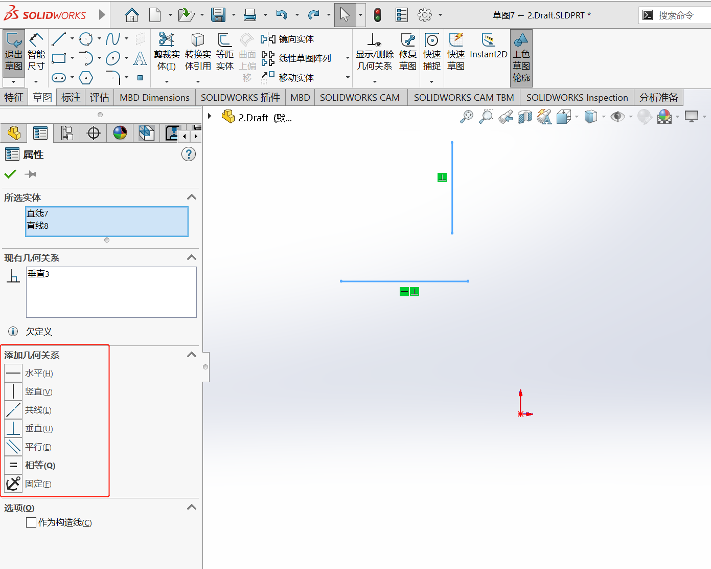Image resolution: width=711 pixels, height=569 pixels.
Task: Click Rapid Sketch (快速草图)
Action: 456,52
